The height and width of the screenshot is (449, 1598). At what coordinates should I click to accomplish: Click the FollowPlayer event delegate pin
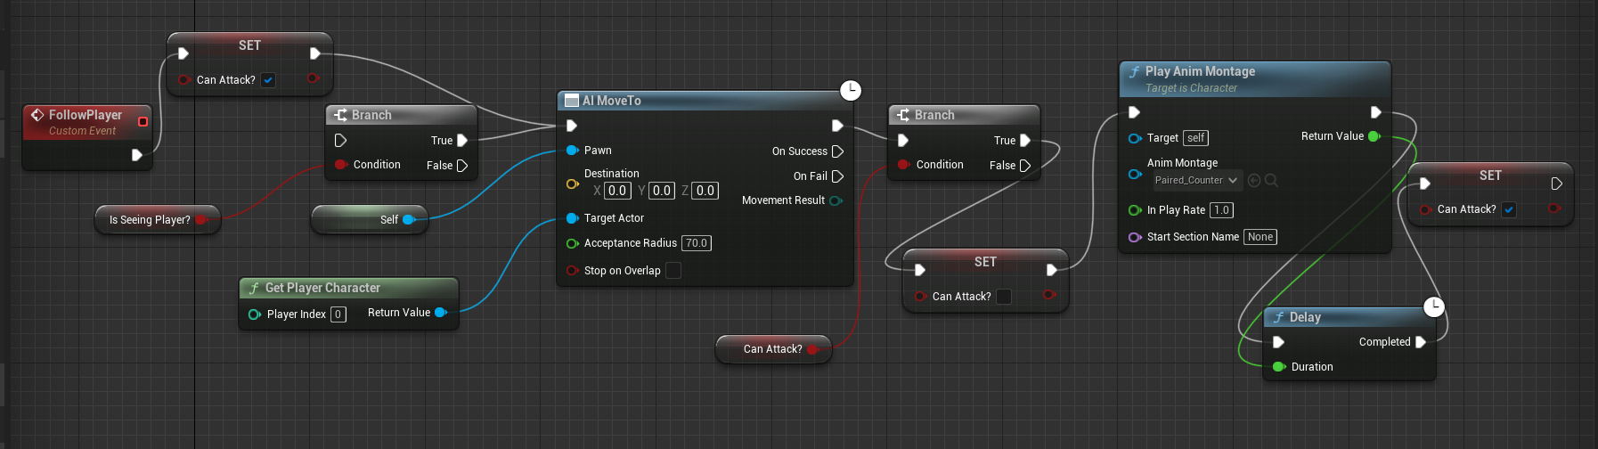143,121
